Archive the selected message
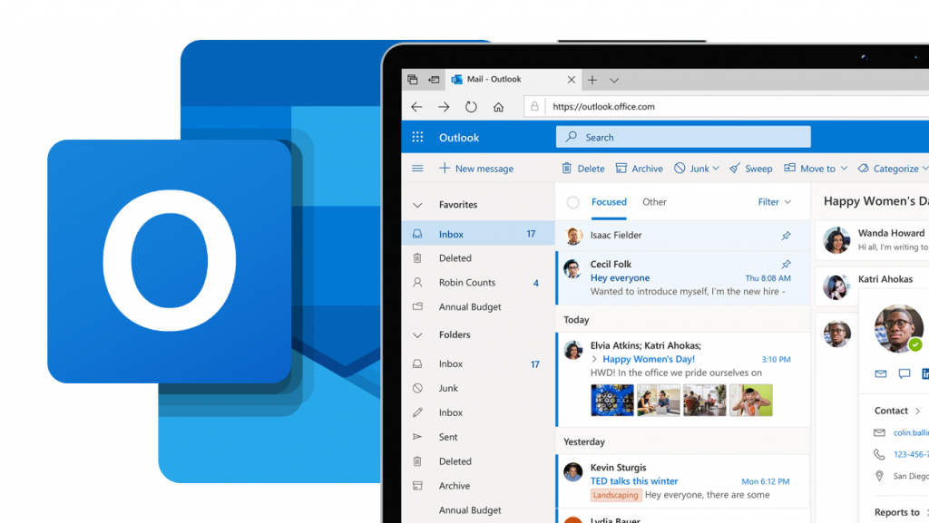Screen dimensions: 929x523 pyautogui.click(x=639, y=169)
